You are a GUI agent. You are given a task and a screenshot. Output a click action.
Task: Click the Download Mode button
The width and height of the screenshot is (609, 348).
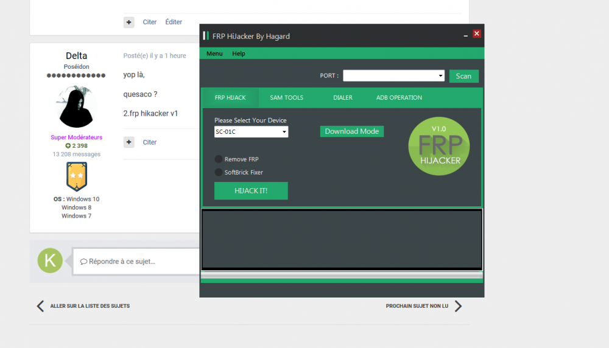[352, 131]
